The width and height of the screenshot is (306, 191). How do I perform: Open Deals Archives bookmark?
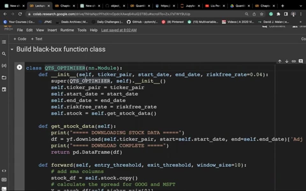72,22
